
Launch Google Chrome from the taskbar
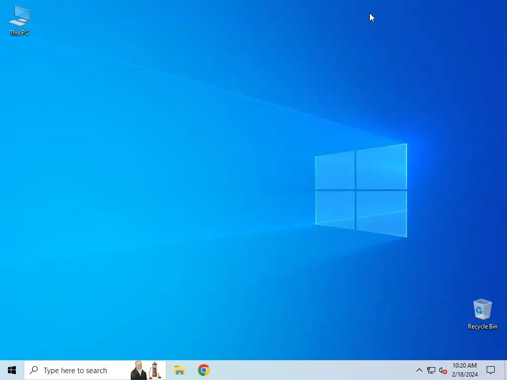pos(204,370)
